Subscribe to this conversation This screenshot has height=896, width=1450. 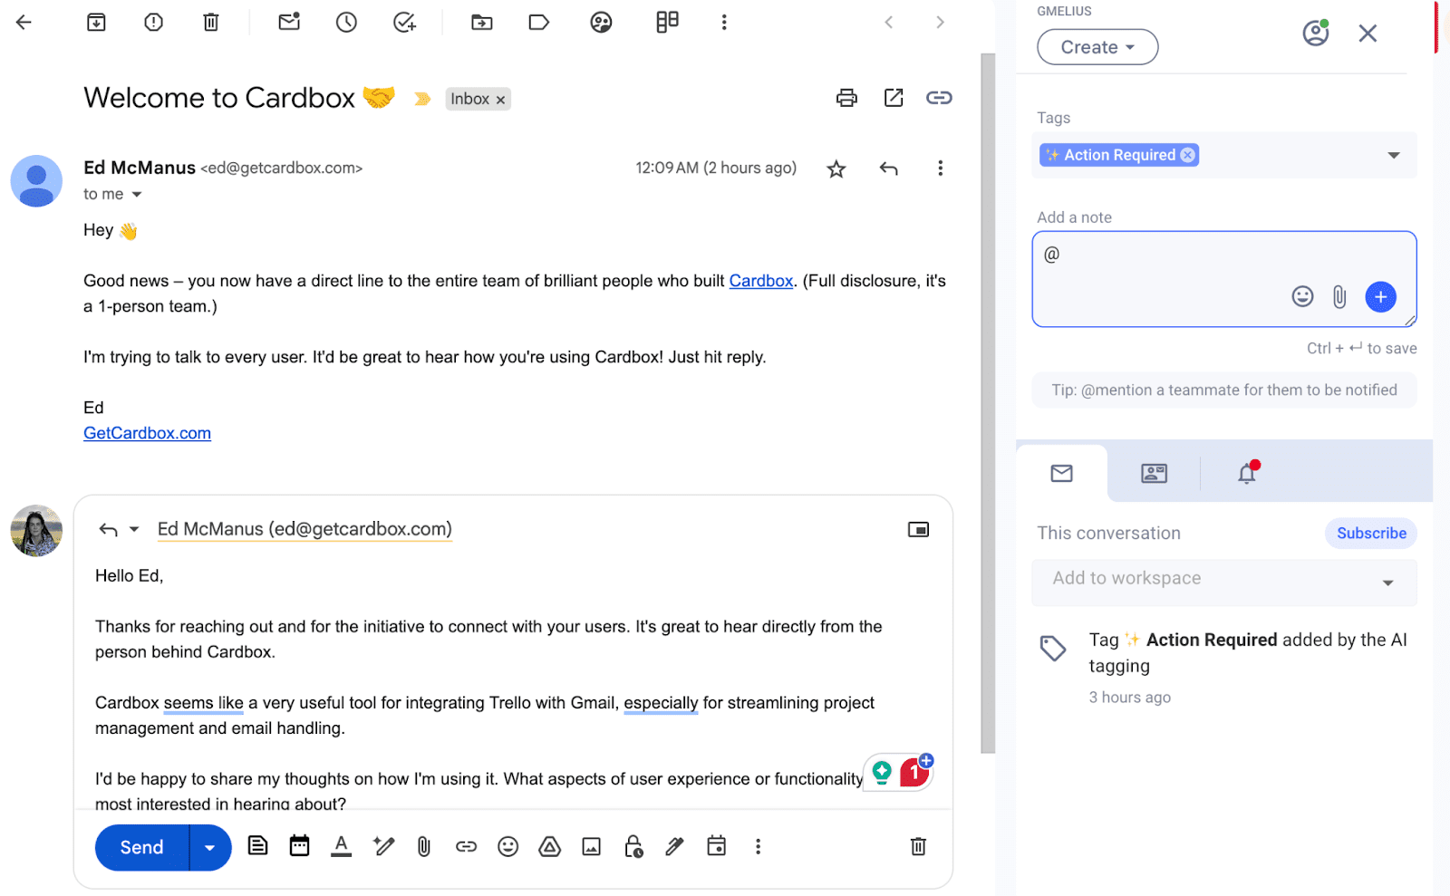pos(1370,534)
